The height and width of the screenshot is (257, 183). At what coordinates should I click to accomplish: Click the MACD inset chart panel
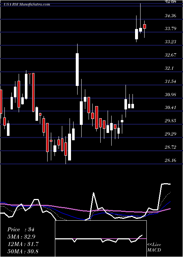(101, 239)
